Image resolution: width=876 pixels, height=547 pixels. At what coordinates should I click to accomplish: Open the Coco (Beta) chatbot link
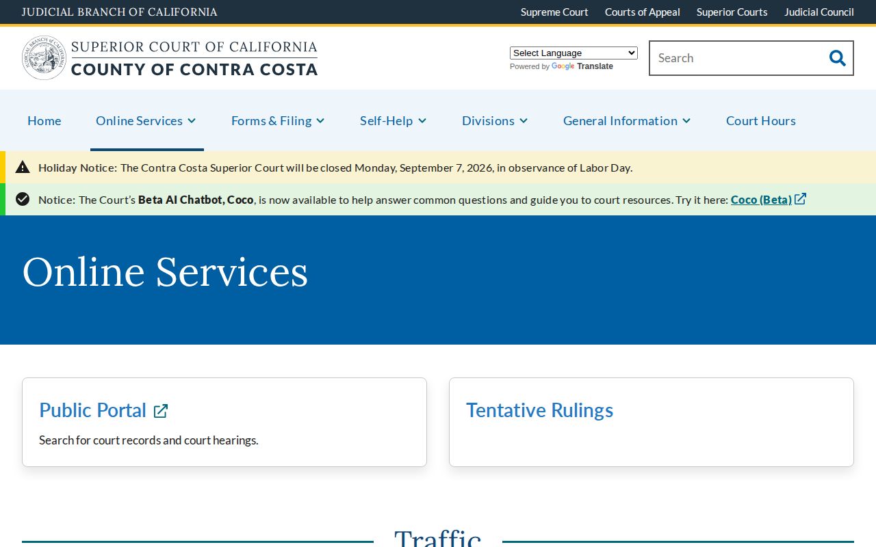tap(761, 200)
